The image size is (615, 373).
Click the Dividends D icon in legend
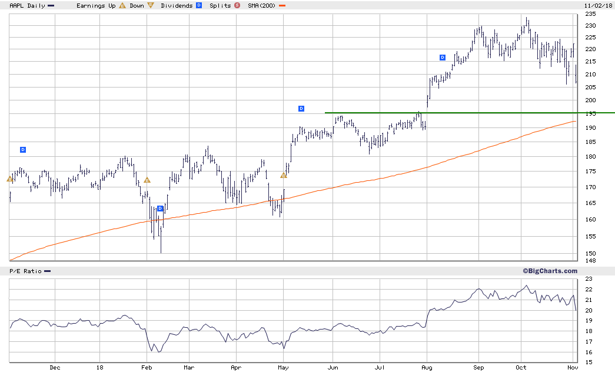pyautogui.click(x=199, y=5)
